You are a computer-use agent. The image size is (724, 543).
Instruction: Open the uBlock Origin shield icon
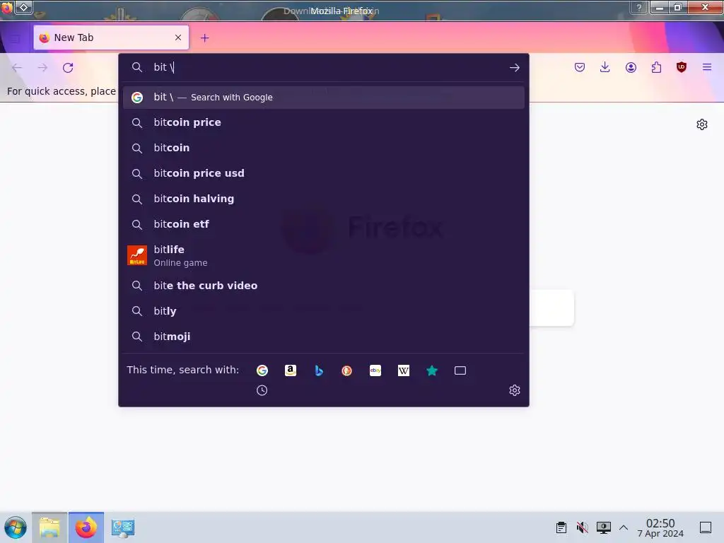point(682,67)
